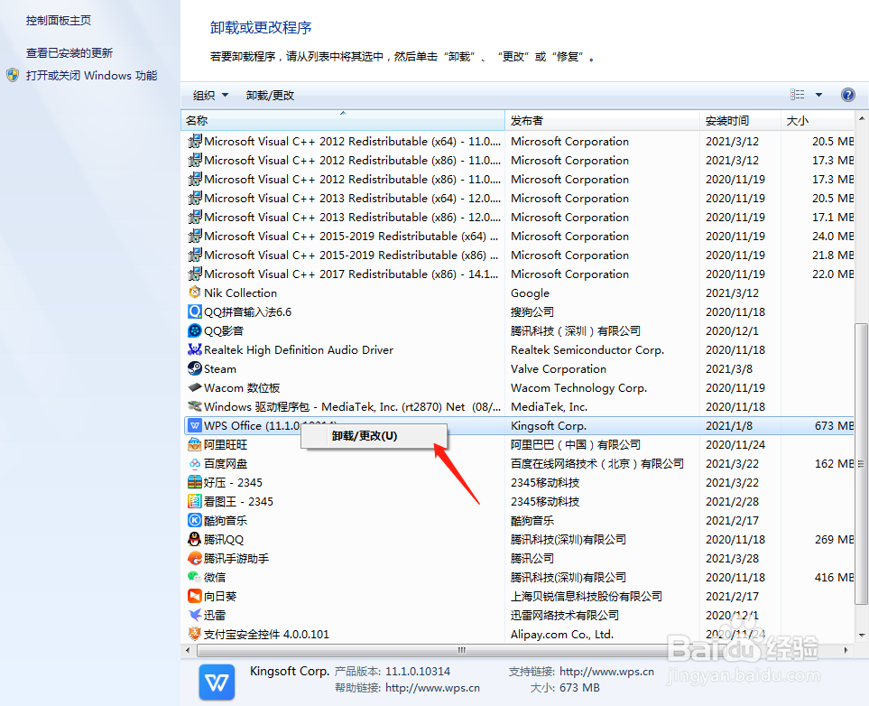Click the horizontal scrollbar left arrow
Image resolution: width=869 pixels, height=706 pixels.
(188, 650)
